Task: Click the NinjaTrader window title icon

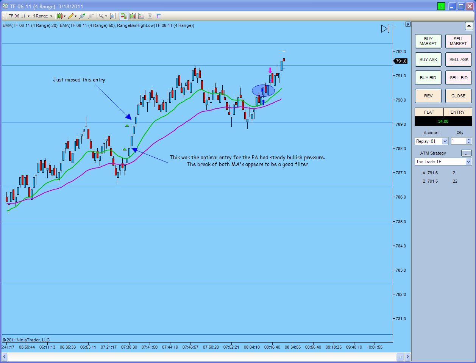Action: pyautogui.click(x=5, y=6)
